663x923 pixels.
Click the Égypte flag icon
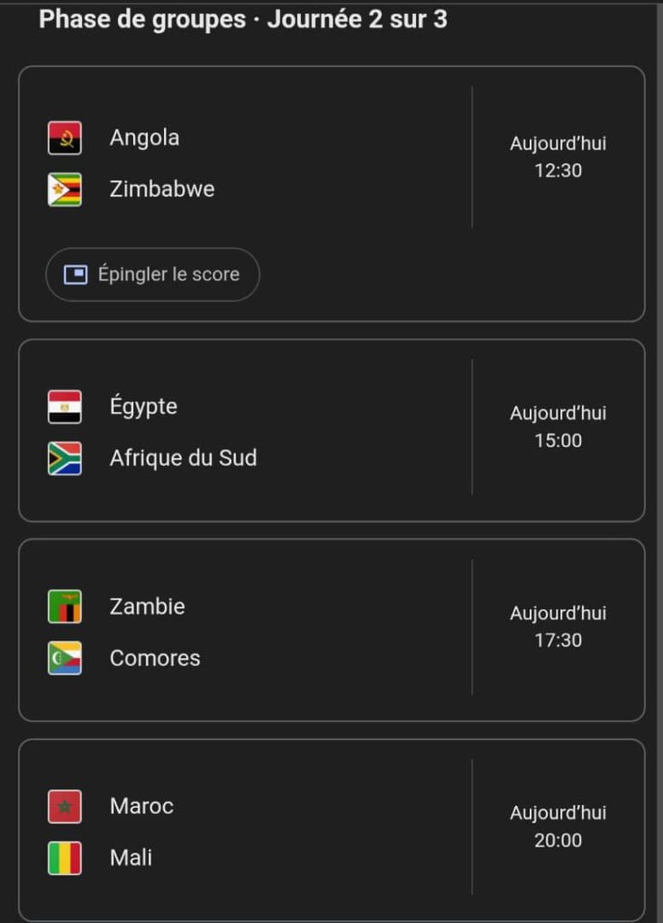coord(65,407)
